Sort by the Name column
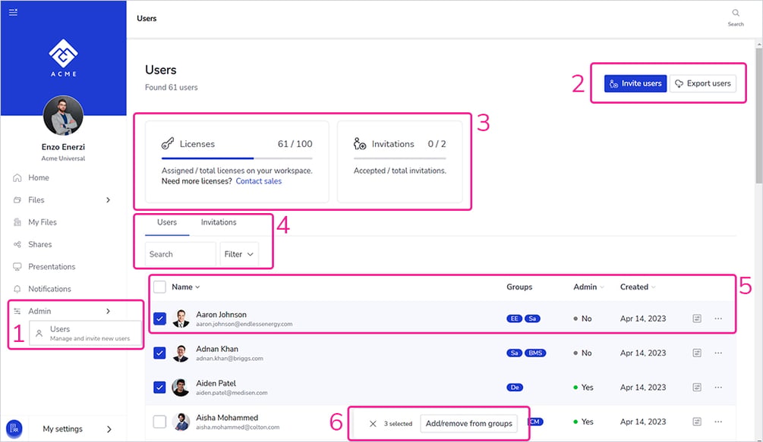The width and height of the screenshot is (763, 442). 185,287
